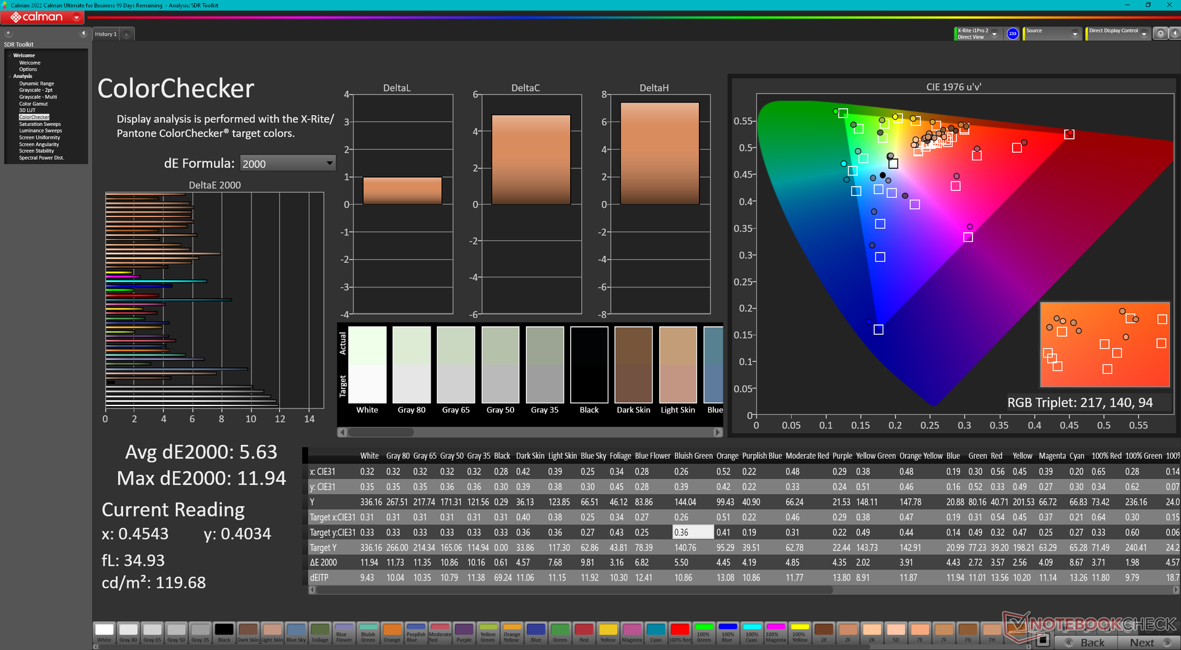Image resolution: width=1181 pixels, height=650 pixels.
Task: Go to the Next workflow page
Action: 1148,643
